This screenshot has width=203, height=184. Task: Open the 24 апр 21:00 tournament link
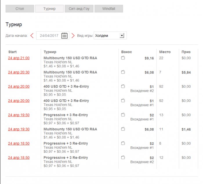tap(19, 58)
